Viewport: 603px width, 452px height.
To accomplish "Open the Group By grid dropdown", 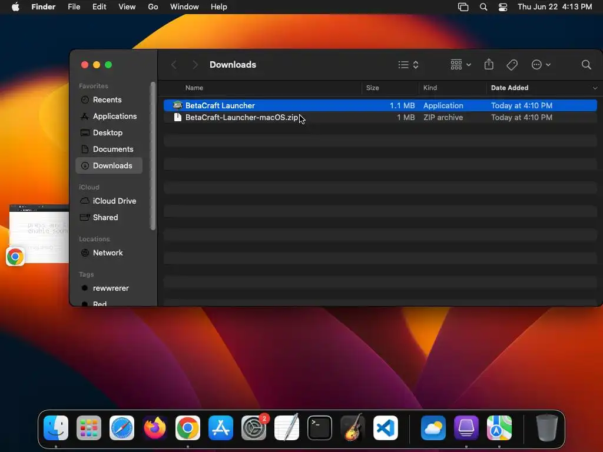I will (460, 65).
